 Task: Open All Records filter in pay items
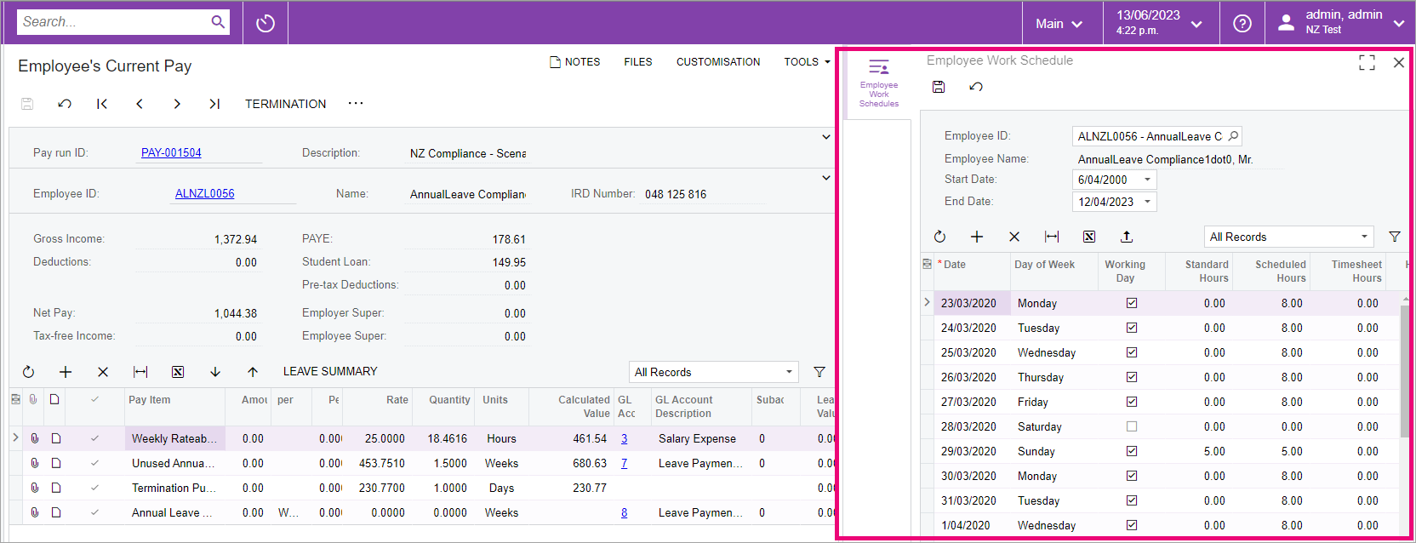click(714, 372)
